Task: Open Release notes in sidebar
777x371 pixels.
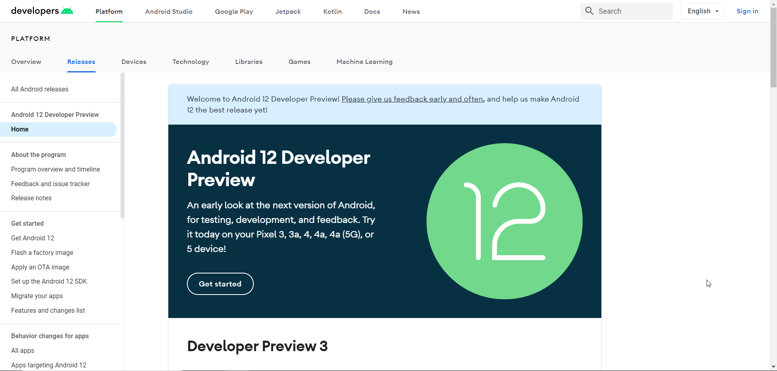Action: 32,198
